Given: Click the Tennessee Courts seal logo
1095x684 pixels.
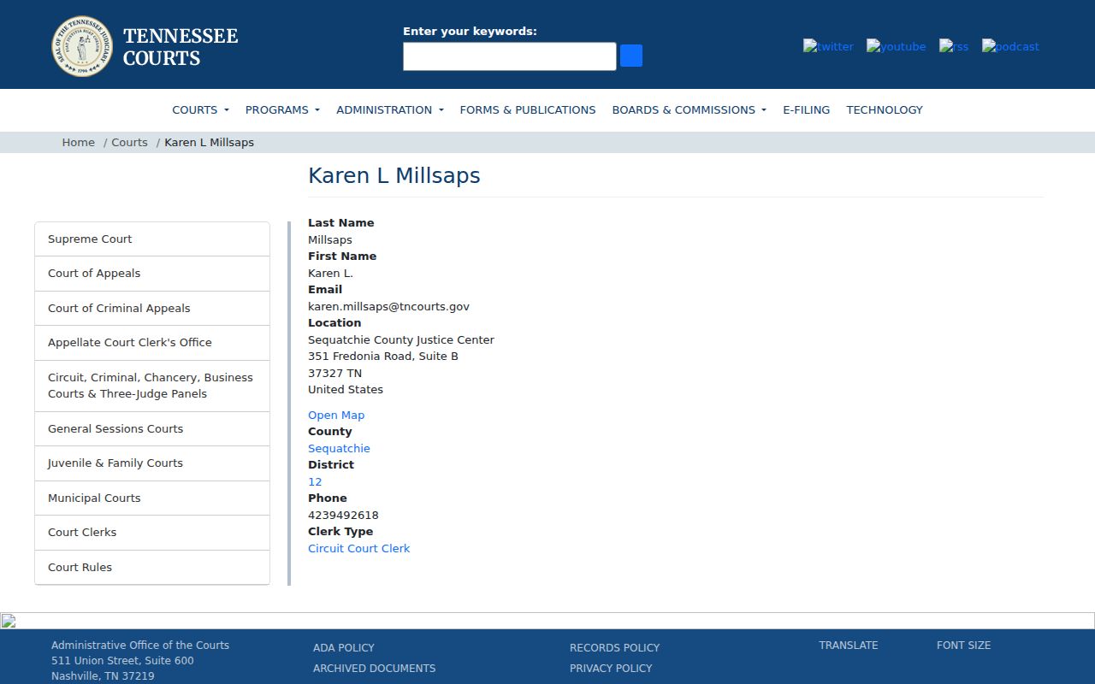Looking at the screenshot, I should tap(82, 46).
